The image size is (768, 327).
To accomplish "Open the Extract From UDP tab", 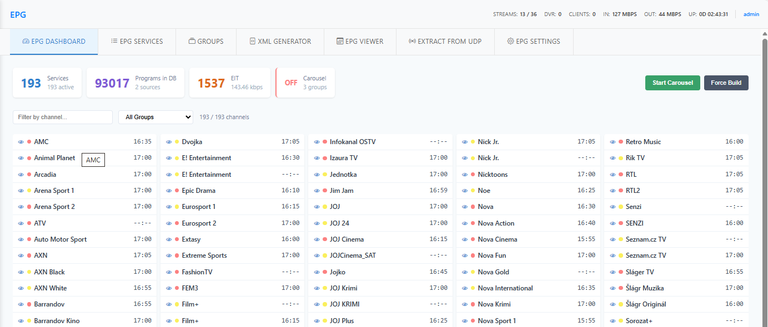I will coord(445,42).
